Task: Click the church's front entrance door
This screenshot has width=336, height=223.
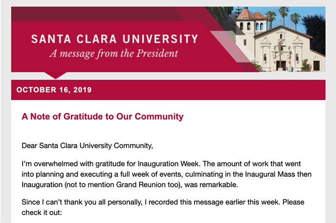Action: (281, 65)
